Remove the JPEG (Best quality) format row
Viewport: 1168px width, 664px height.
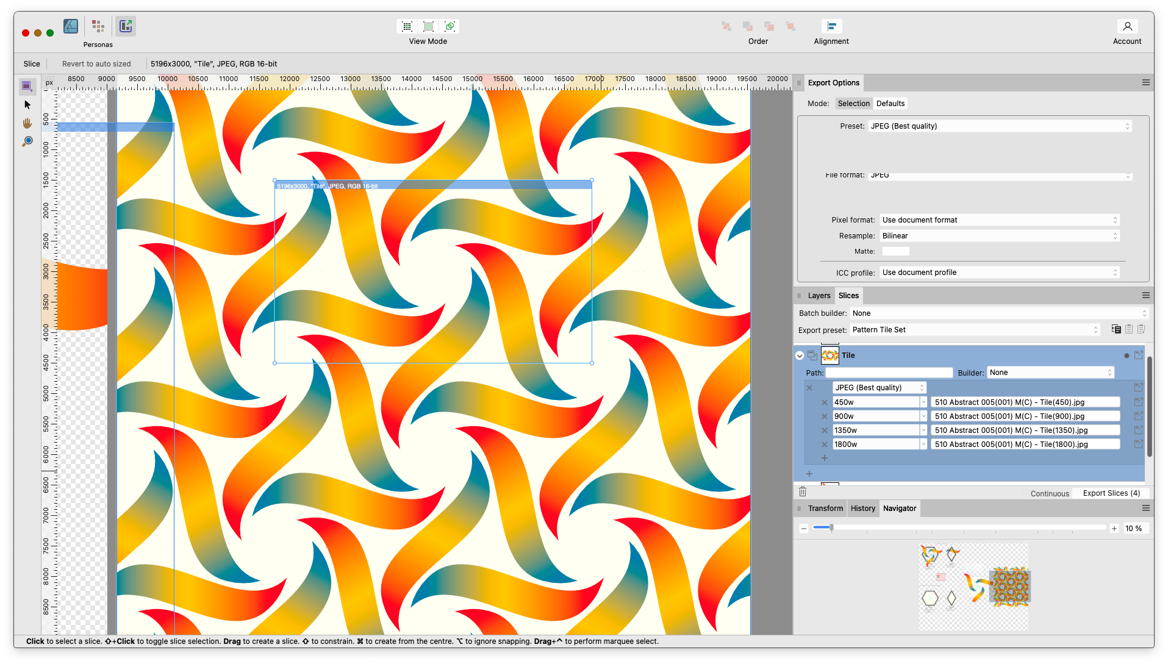tap(809, 388)
